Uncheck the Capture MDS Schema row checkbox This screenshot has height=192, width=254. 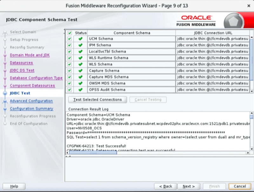tap(70, 77)
